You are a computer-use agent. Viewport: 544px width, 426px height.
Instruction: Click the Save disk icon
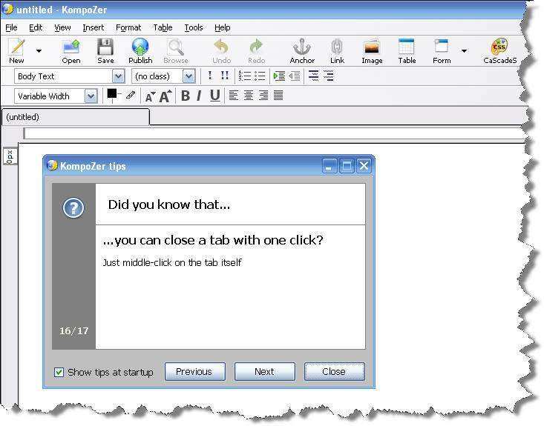click(105, 48)
